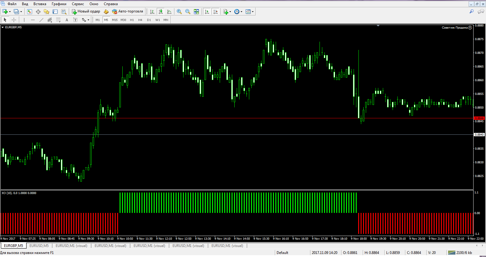Screen dimensions: 486x257
Task: Open the chat bubbles icon
Action: pos(481,12)
